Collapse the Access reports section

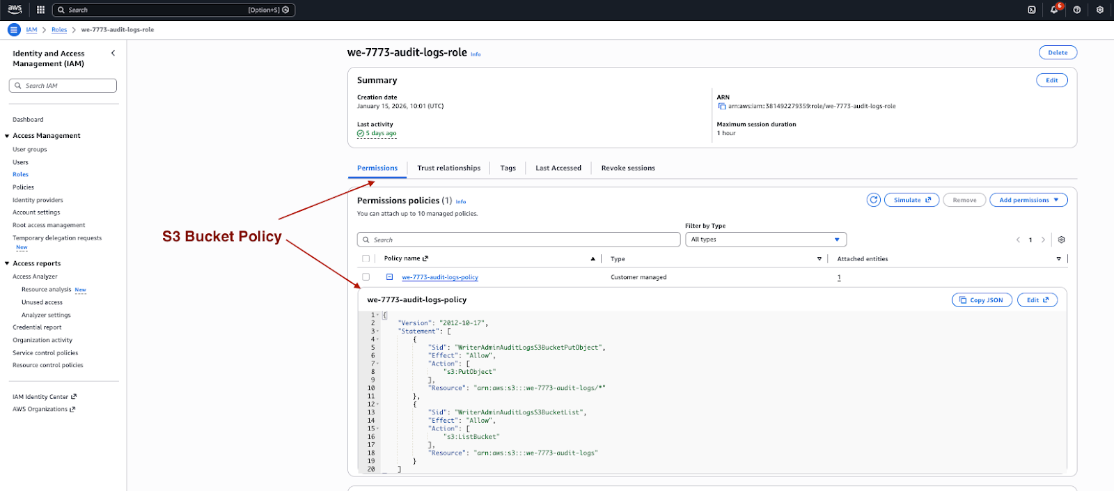pyautogui.click(x=7, y=264)
